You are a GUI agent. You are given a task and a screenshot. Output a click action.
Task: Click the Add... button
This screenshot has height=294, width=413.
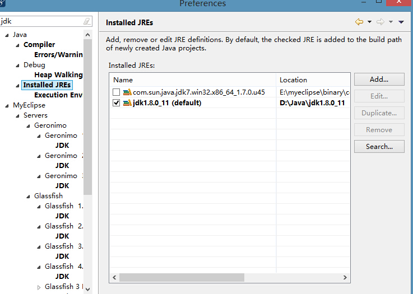379,79
